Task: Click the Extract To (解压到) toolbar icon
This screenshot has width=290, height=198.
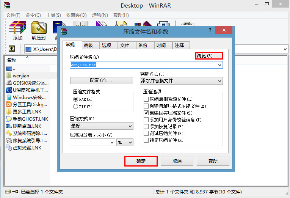Action: tap(39, 28)
